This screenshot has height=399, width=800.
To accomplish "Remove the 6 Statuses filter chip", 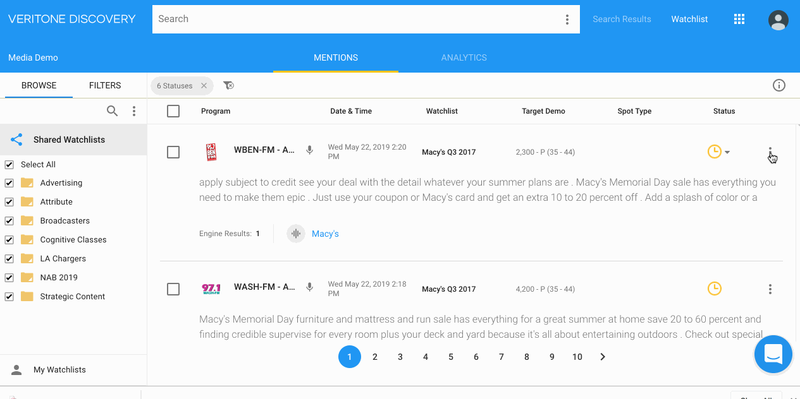I will [x=204, y=86].
